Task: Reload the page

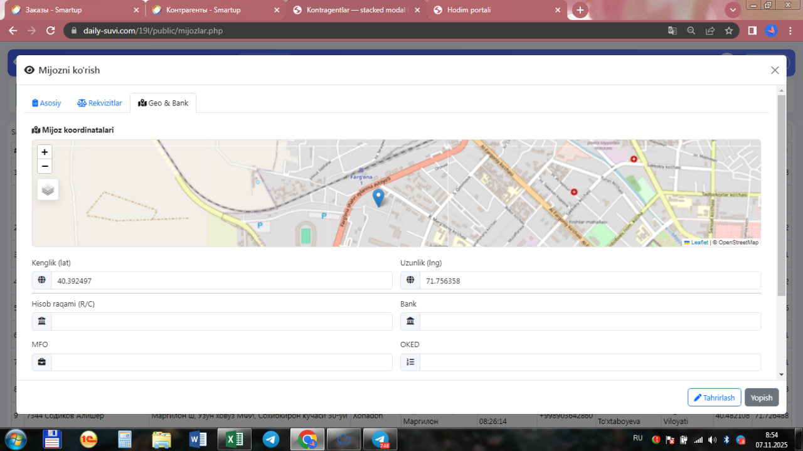Action: click(x=51, y=31)
